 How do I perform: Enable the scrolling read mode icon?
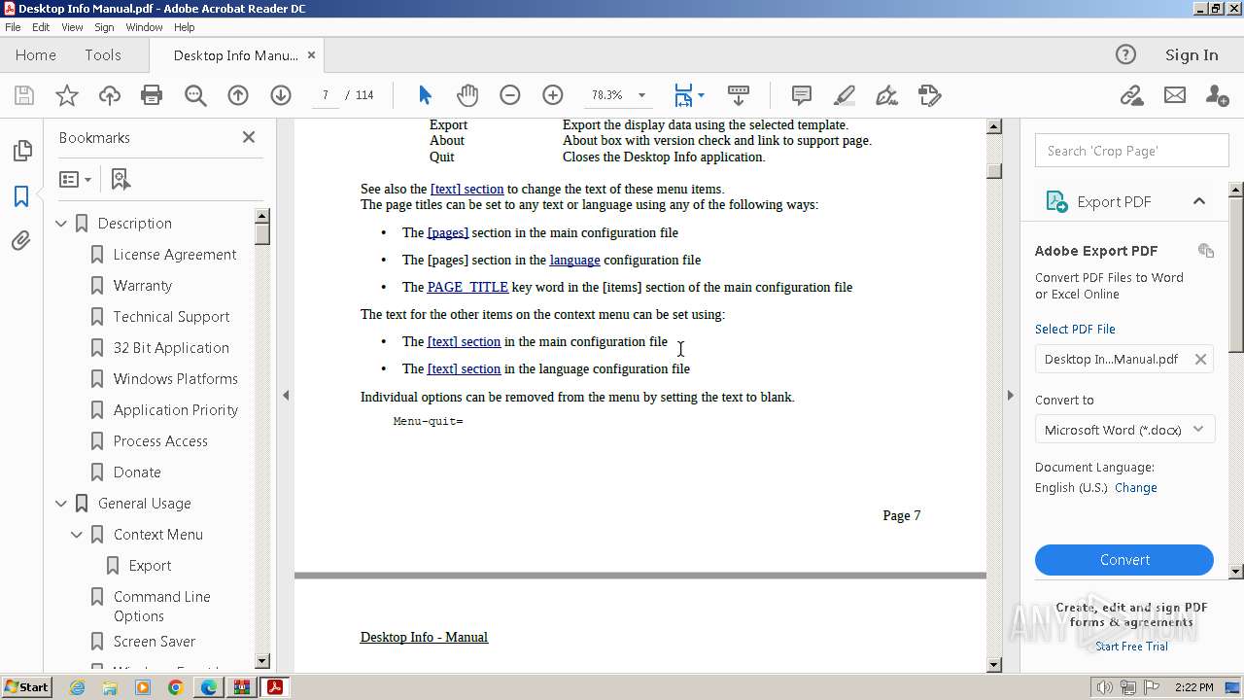(x=739, y=95)
